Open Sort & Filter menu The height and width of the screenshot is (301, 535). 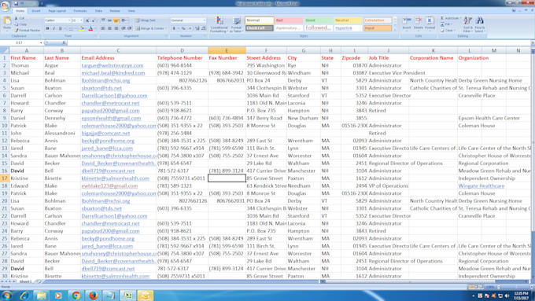tap(468, 24)
